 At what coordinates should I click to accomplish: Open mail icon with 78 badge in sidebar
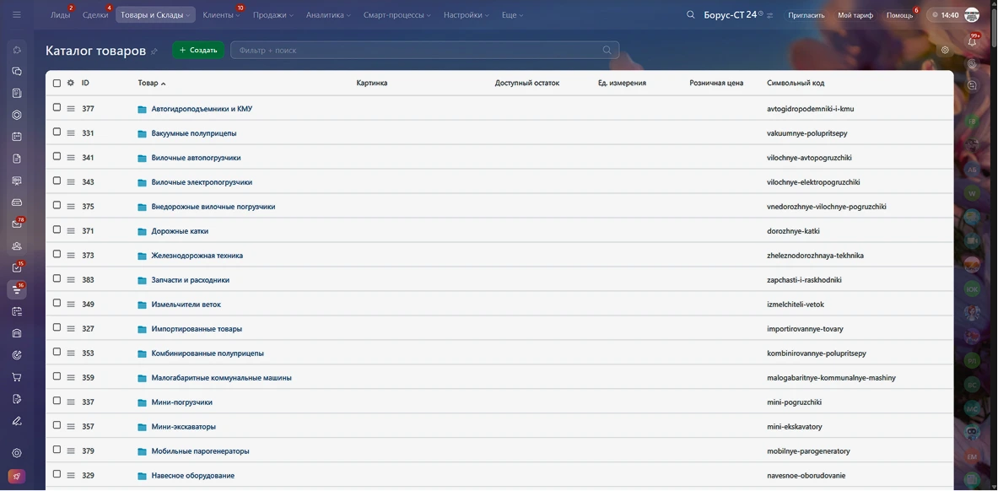click(x=17, y=224)
